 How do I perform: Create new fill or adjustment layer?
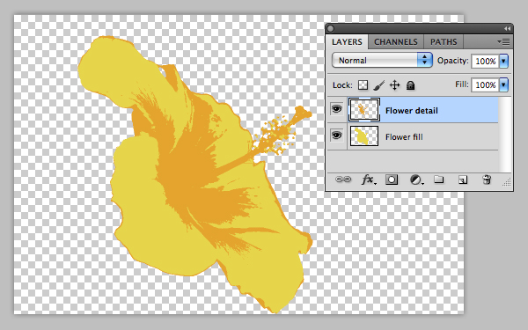[x=416, y=180]
